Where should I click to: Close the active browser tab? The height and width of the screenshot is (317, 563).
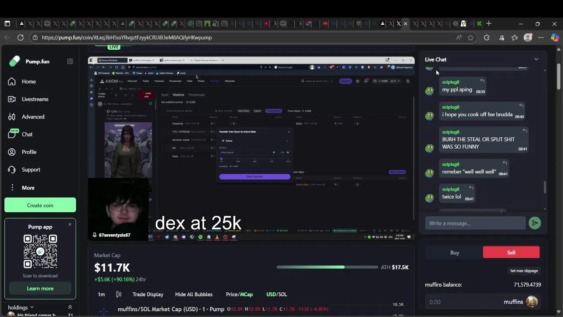[406, 23]
